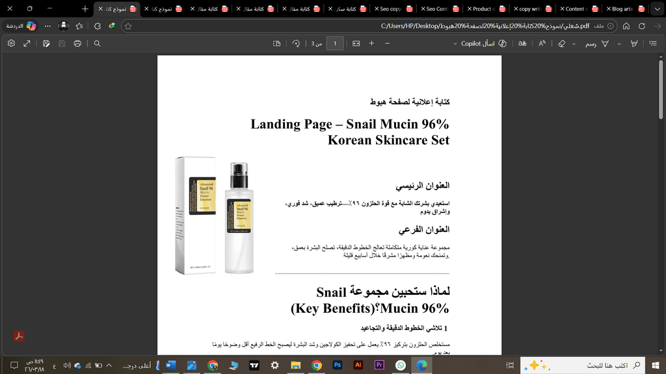Open Edge Settings and more menu

(x=47, y=26)
